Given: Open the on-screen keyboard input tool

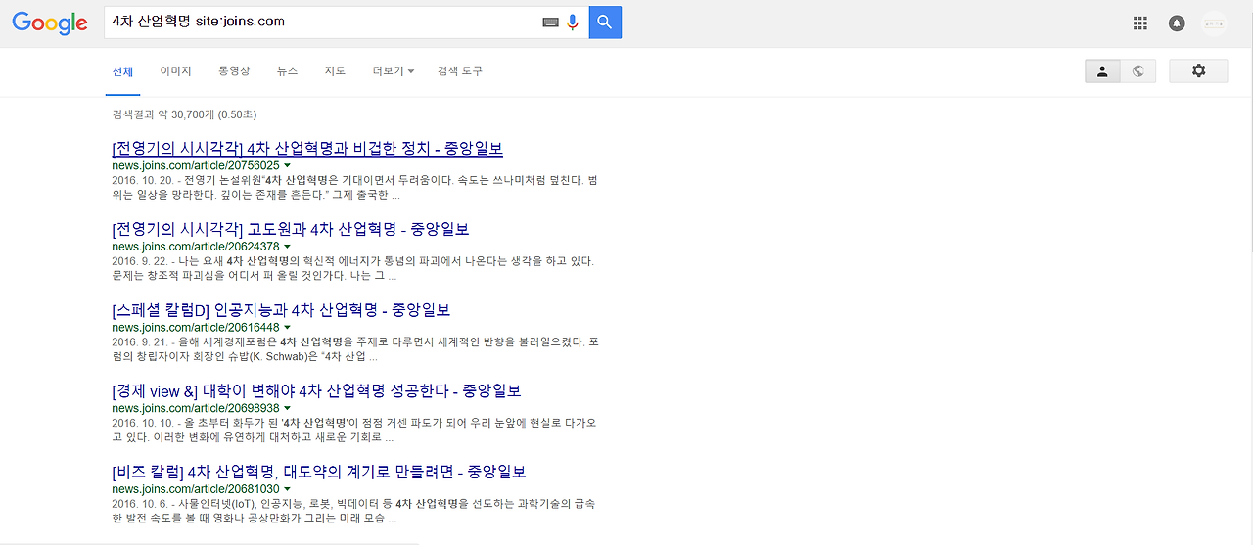Looking at the screenshot, I should click(550, 22).
